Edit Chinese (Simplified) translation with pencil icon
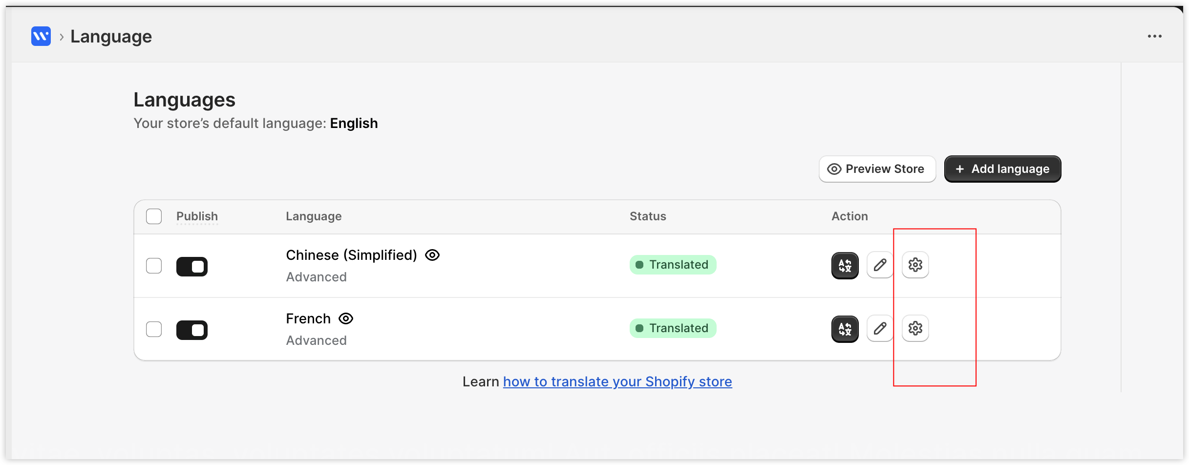The image size is (1189, 465). (x=880, y=265)
